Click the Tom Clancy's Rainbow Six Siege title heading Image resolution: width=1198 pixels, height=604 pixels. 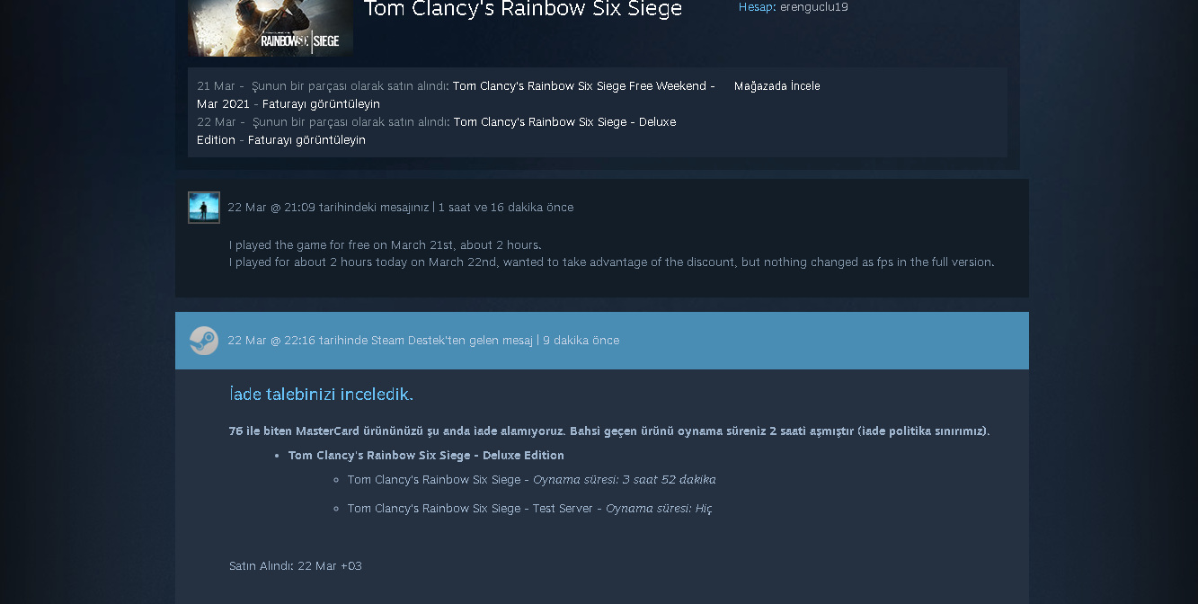pos(523,9)
